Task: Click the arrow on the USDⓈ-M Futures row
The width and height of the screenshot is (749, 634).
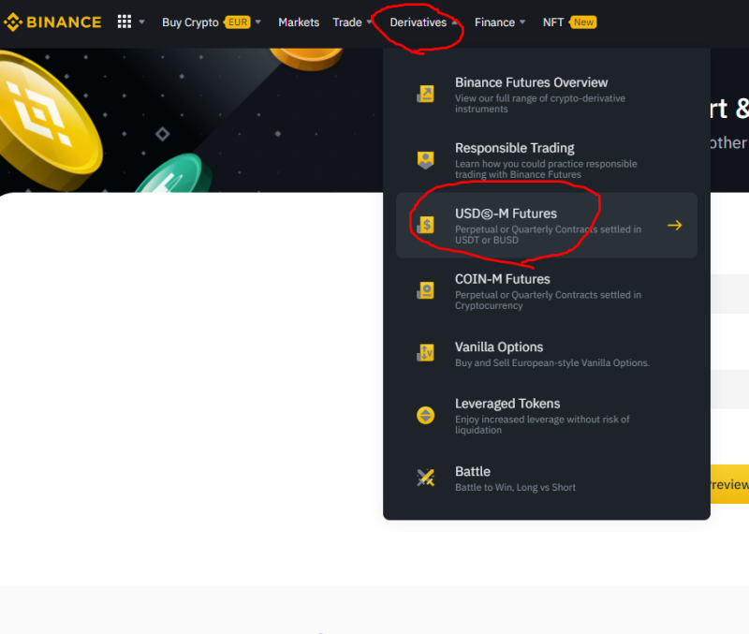Action: tap(674, 225)
